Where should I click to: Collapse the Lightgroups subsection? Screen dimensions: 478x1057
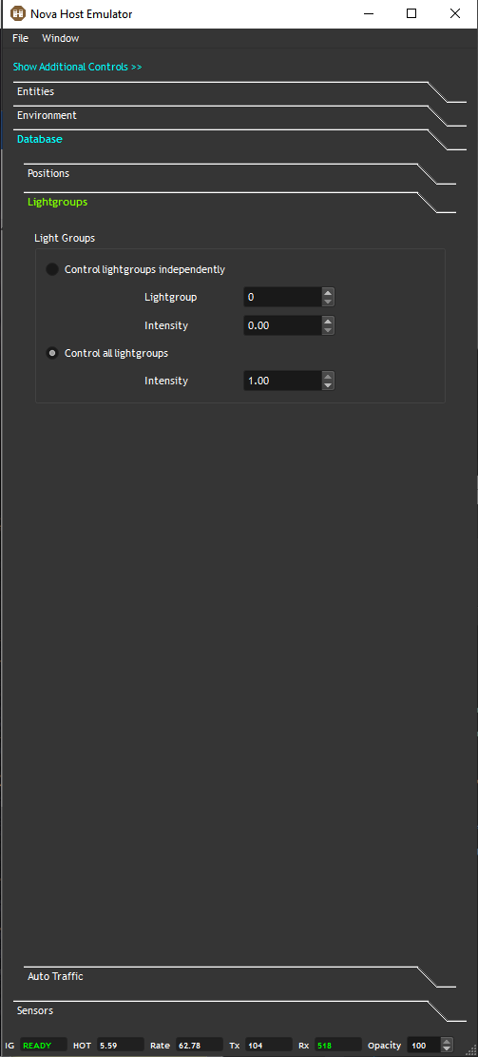[x=57, y=202]
